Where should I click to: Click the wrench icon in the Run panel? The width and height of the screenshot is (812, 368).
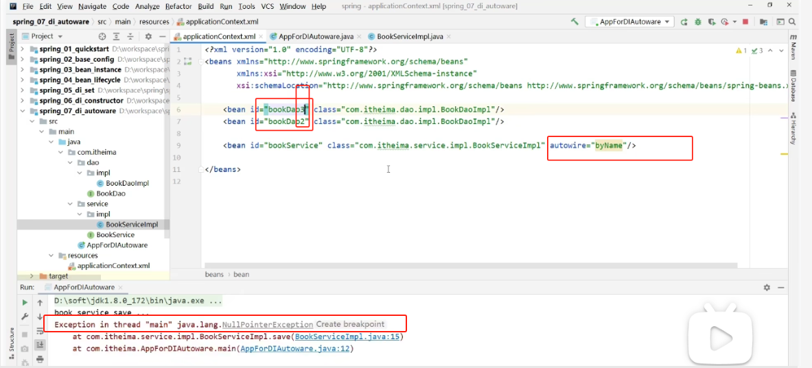pos(24,317)
